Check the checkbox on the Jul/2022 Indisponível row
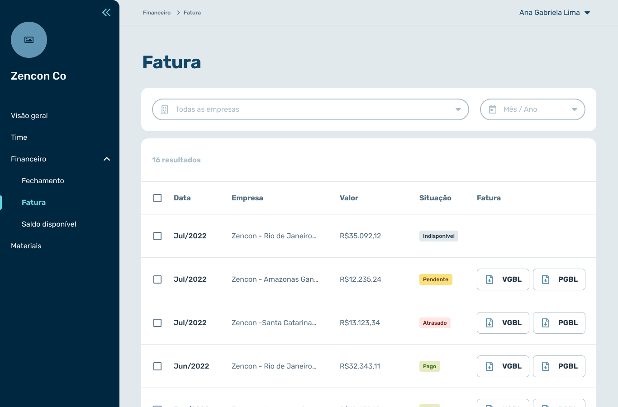618x407 pixels. [157, 236]
